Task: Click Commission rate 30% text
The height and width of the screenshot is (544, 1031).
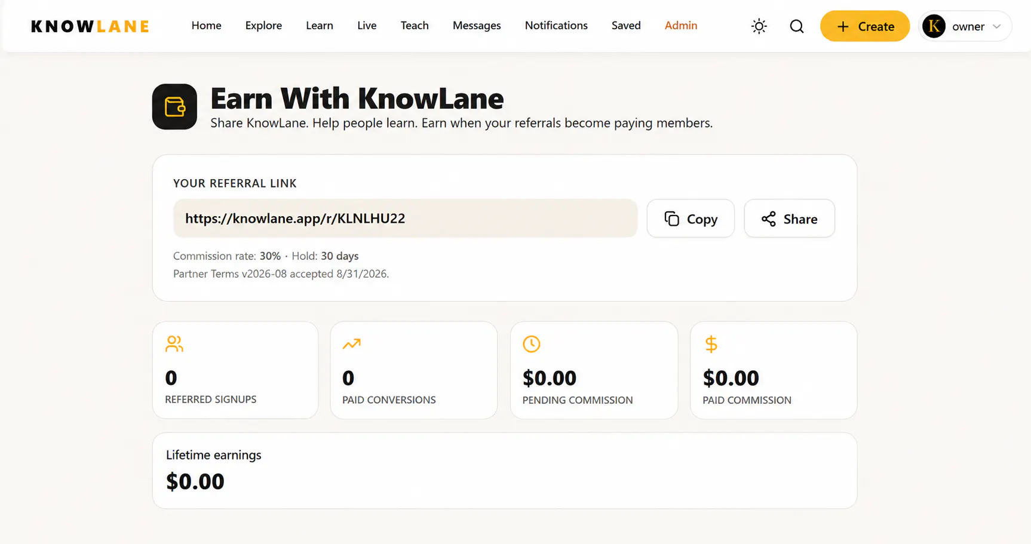Action: coord(227,256)
